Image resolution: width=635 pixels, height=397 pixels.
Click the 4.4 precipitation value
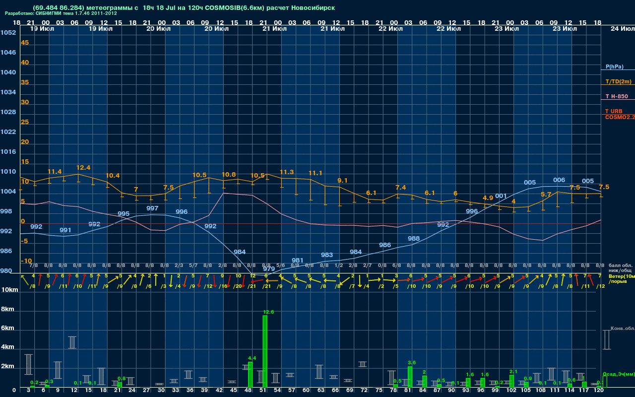252,358
